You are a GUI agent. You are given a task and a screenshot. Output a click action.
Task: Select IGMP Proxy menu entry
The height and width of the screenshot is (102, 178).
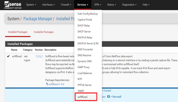(84, 67)
